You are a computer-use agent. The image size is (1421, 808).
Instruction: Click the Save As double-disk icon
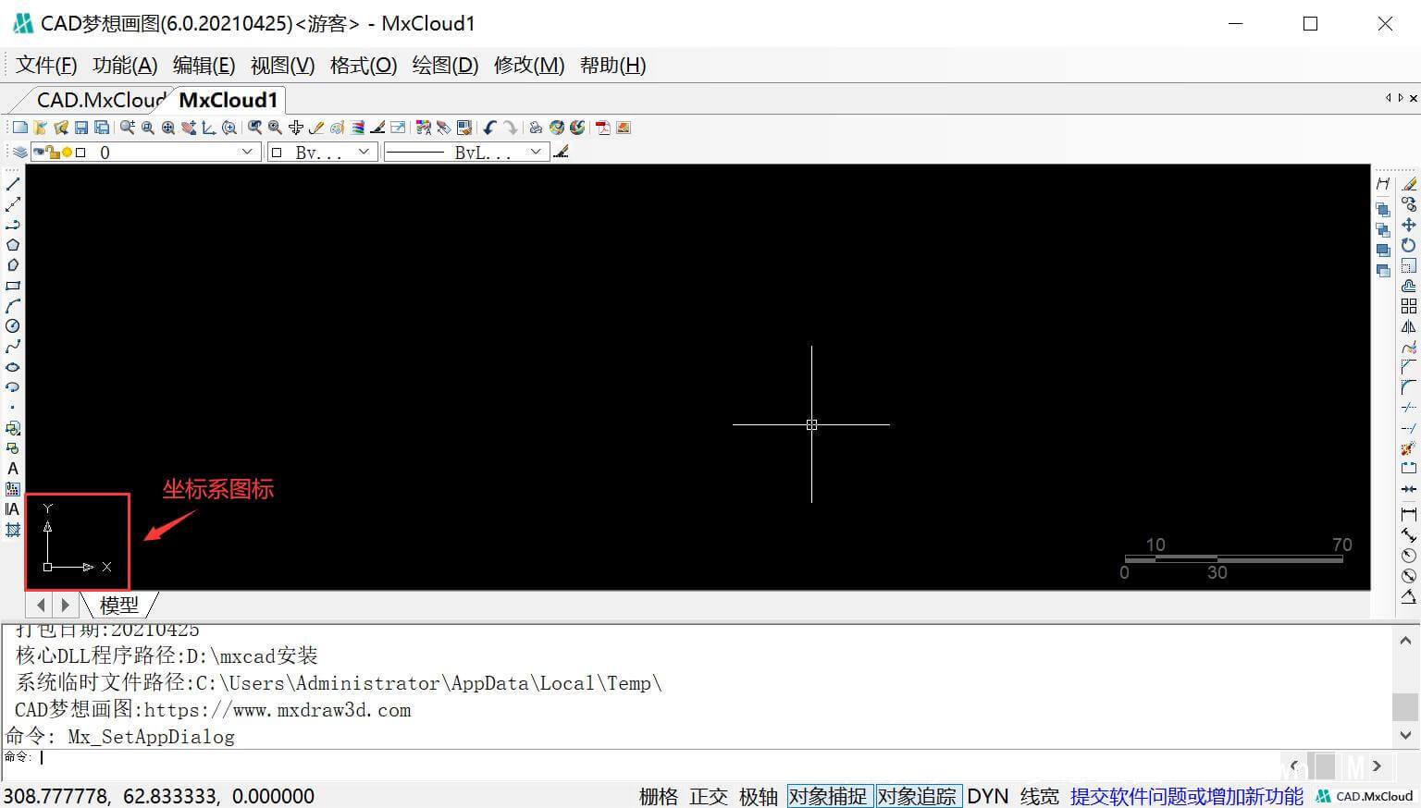[102, 128]
